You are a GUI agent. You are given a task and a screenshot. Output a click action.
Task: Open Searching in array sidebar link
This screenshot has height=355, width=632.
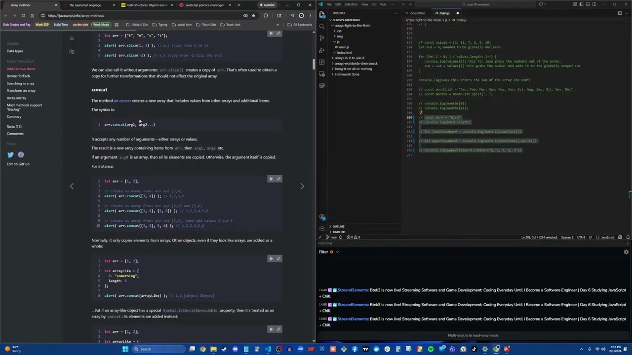[x=20, y=83]
